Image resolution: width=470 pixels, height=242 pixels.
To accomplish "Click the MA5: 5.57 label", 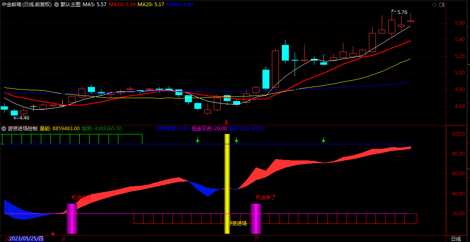I will tap(94, 5).
